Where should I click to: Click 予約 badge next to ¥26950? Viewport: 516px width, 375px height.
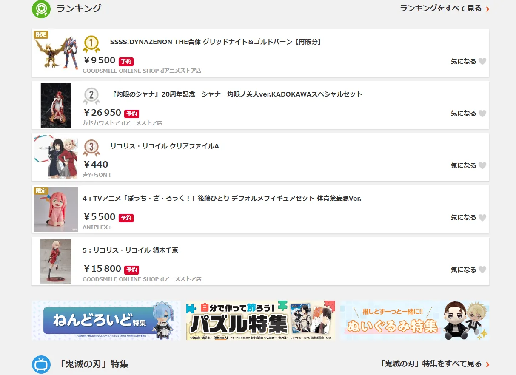[x=131, y=114]
